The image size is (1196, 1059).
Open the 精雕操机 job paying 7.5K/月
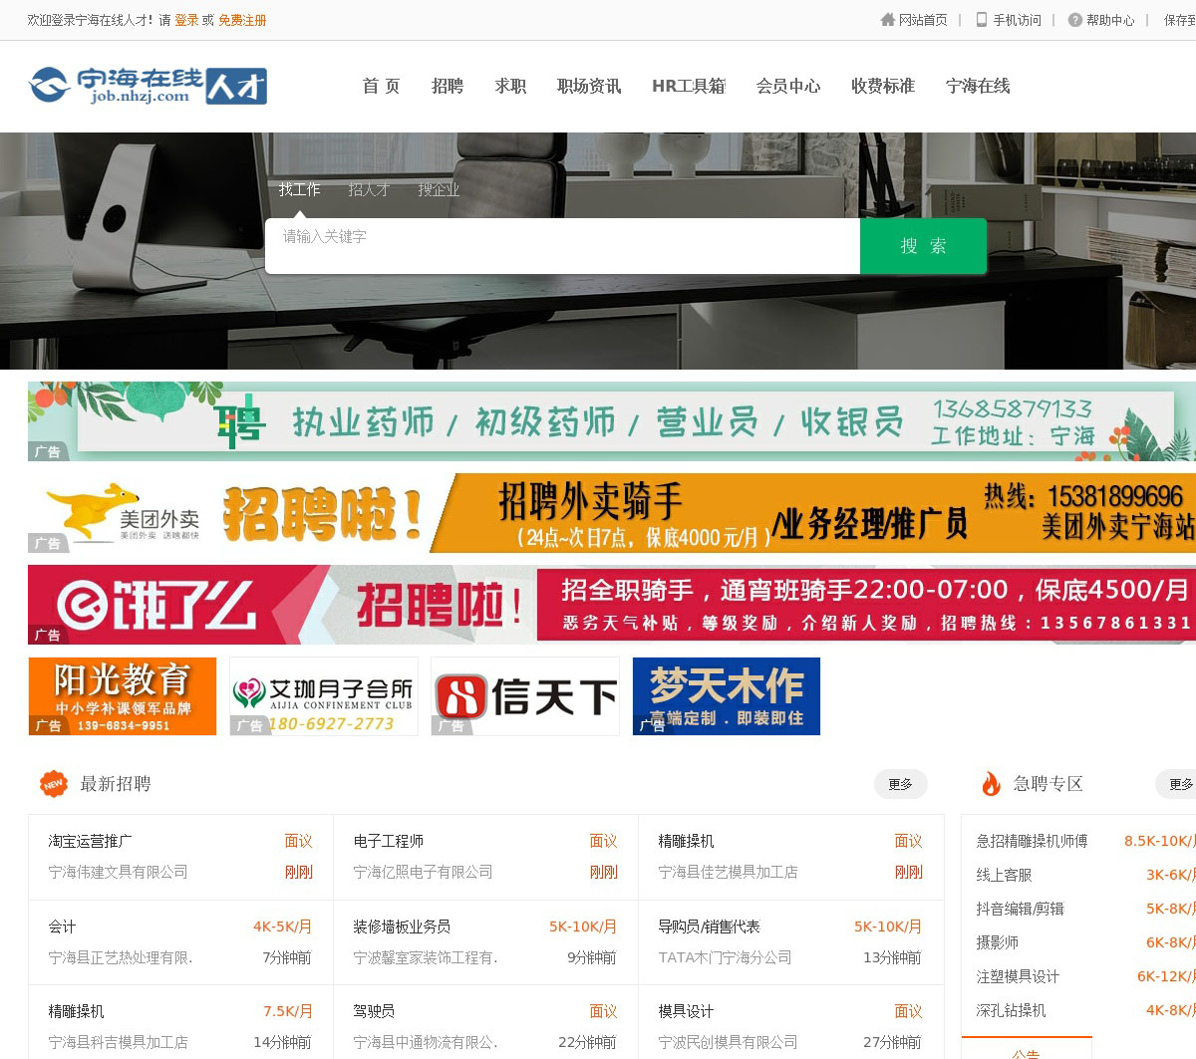(76, 1011)
